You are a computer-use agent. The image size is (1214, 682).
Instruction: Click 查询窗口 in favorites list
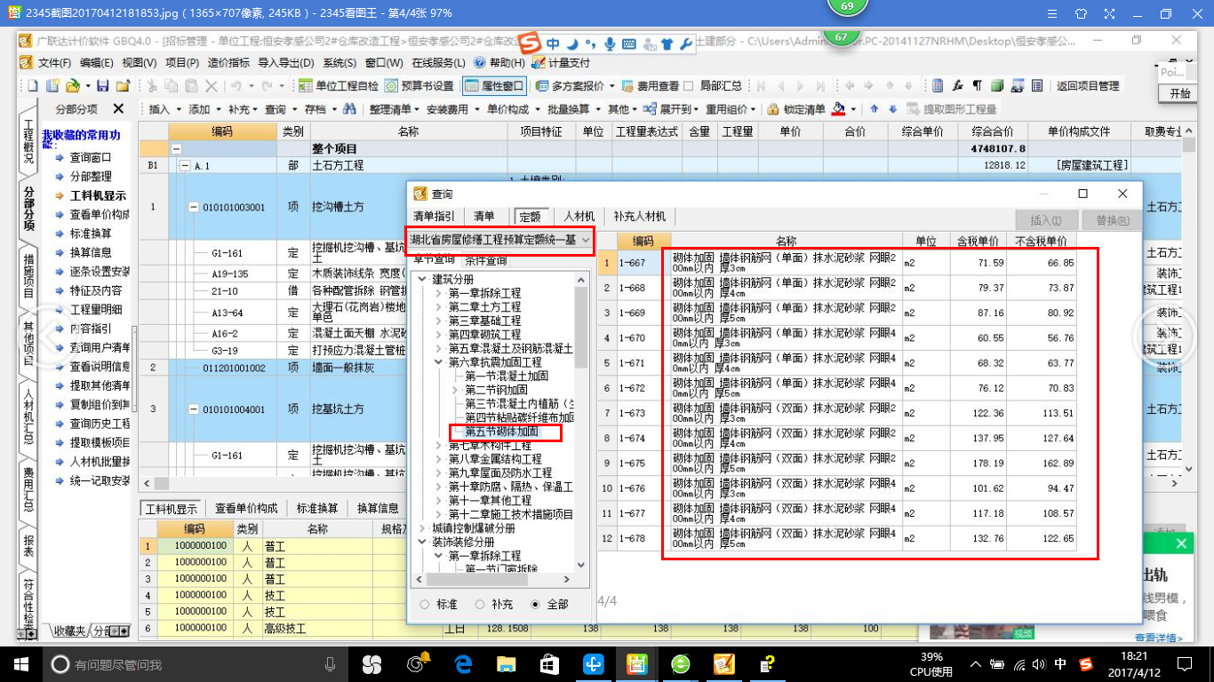tap(91, 157)
